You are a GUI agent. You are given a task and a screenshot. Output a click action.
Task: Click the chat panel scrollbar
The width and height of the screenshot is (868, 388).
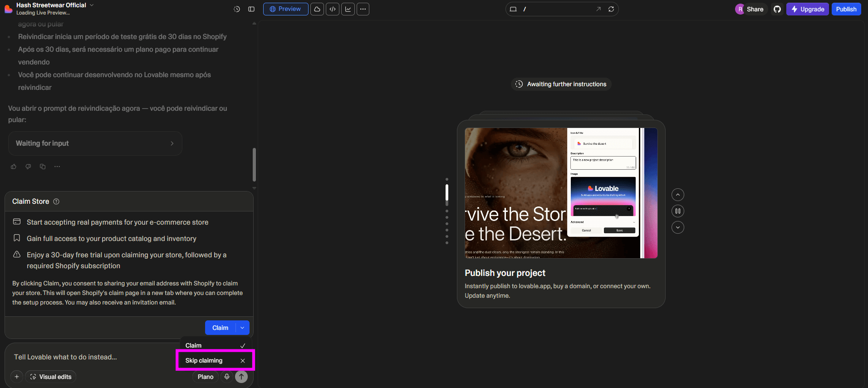pos(254,164)
